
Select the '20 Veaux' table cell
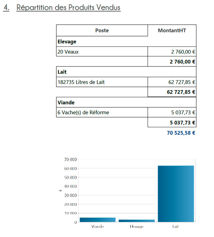point(68,52)
